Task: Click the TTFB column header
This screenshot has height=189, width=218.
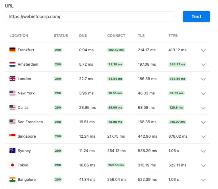Action: click(173, 36)
